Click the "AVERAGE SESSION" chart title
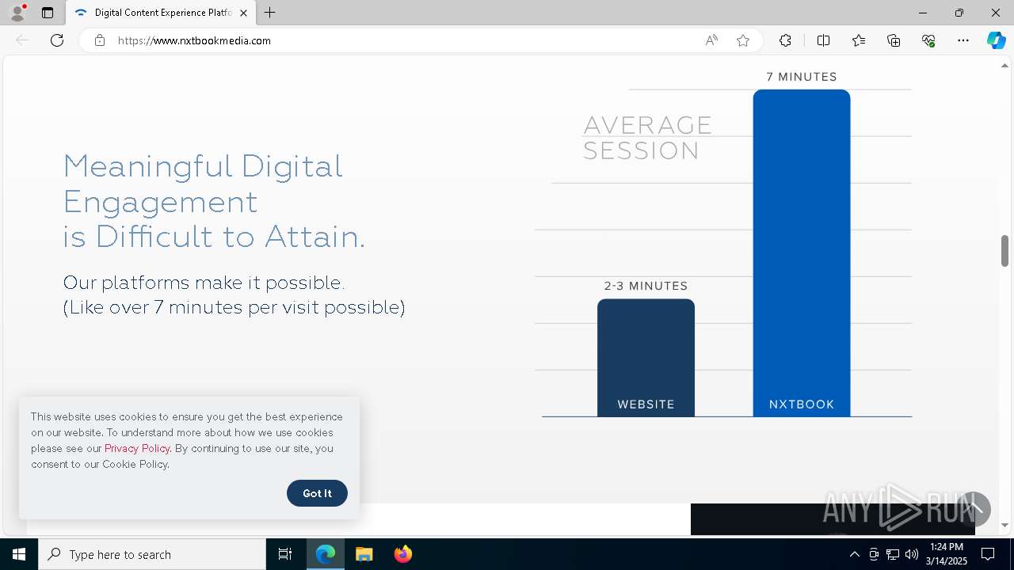The height and width of the screenshot is (570, 1014). [647, 138]
